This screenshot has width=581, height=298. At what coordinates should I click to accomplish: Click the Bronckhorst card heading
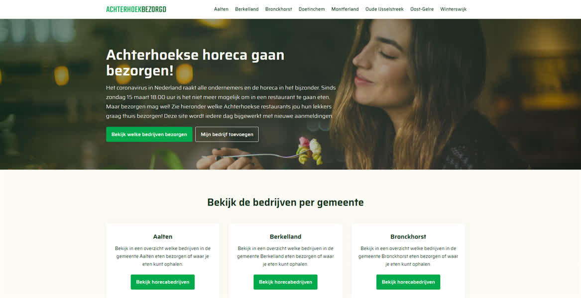[x=408, y=236]
